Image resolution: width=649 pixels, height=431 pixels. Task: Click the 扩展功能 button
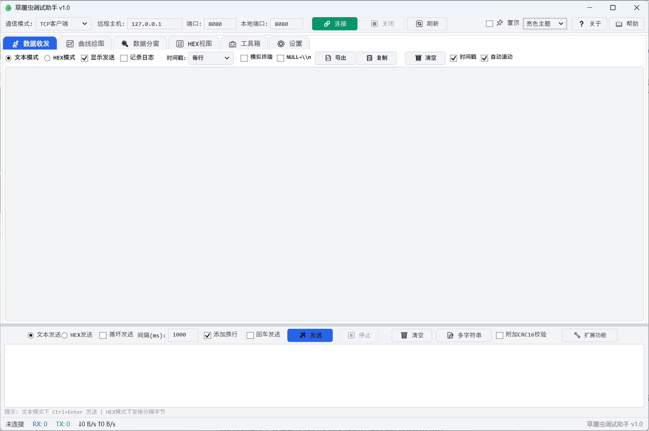[x=590, y=335]
